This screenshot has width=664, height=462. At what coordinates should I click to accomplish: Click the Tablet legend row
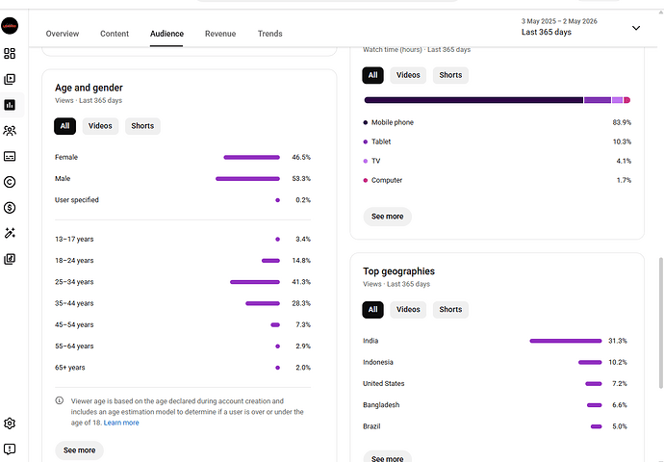click(x=498, y=141)
